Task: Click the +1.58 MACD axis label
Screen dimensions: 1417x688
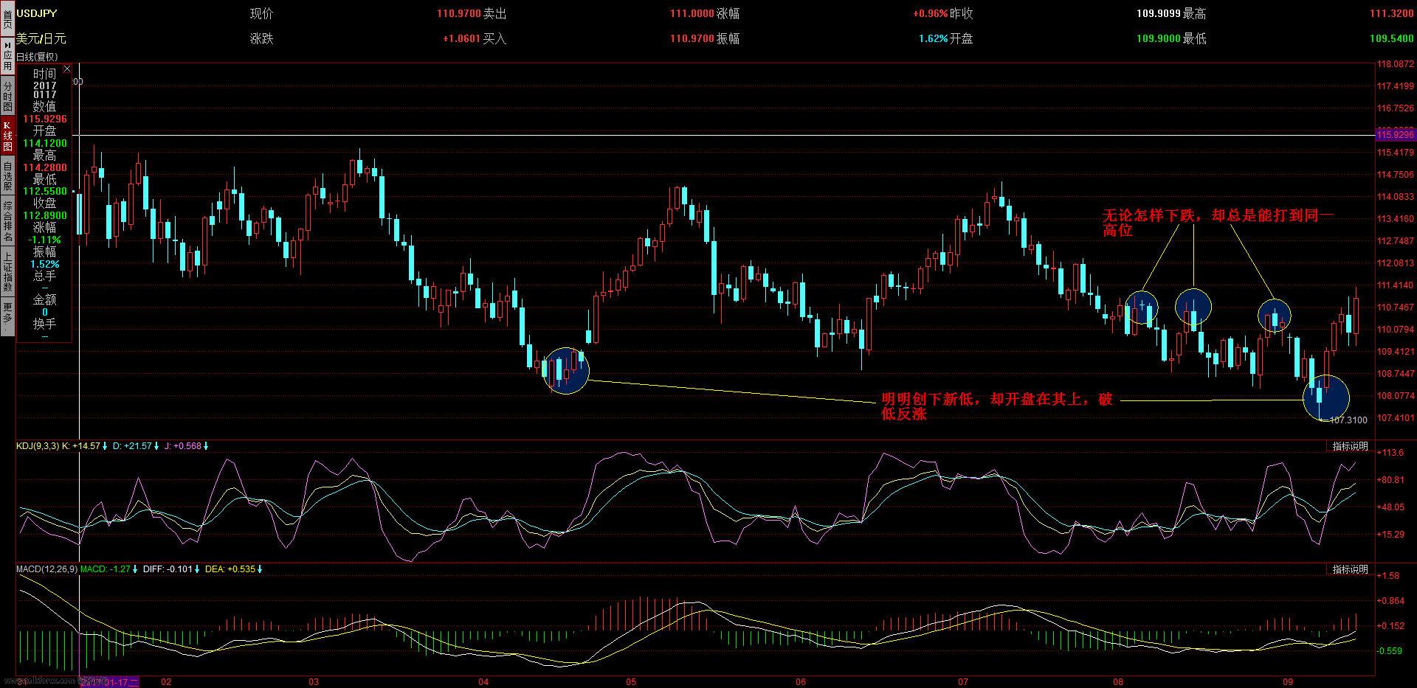Action: pyautogui.click(x=1389, y=576)
